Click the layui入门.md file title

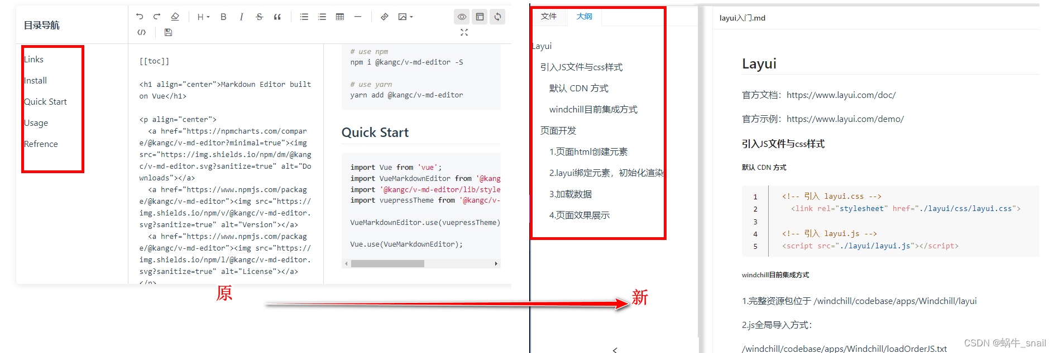click(x=742, y=18)
